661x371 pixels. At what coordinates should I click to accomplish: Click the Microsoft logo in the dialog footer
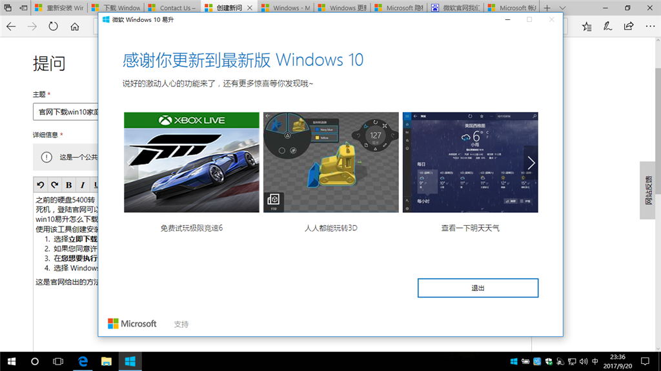(132, 323)
